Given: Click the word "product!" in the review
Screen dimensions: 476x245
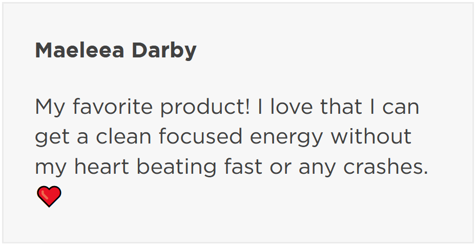Looking at the screenshot, I should point(204,107).
